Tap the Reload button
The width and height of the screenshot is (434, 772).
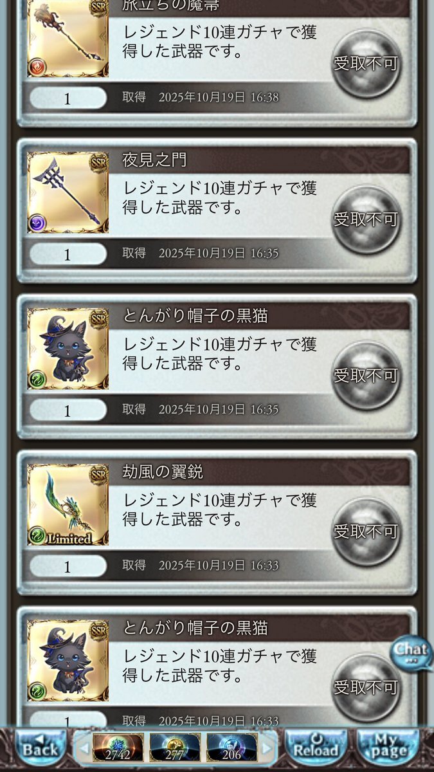coord(316,748)
